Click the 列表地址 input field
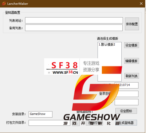The image size is (146, 133). pos(74,20)
